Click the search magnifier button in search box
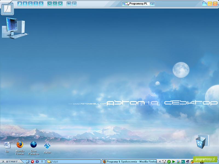Viewport: 219px width, 164px height. [152, 4]
